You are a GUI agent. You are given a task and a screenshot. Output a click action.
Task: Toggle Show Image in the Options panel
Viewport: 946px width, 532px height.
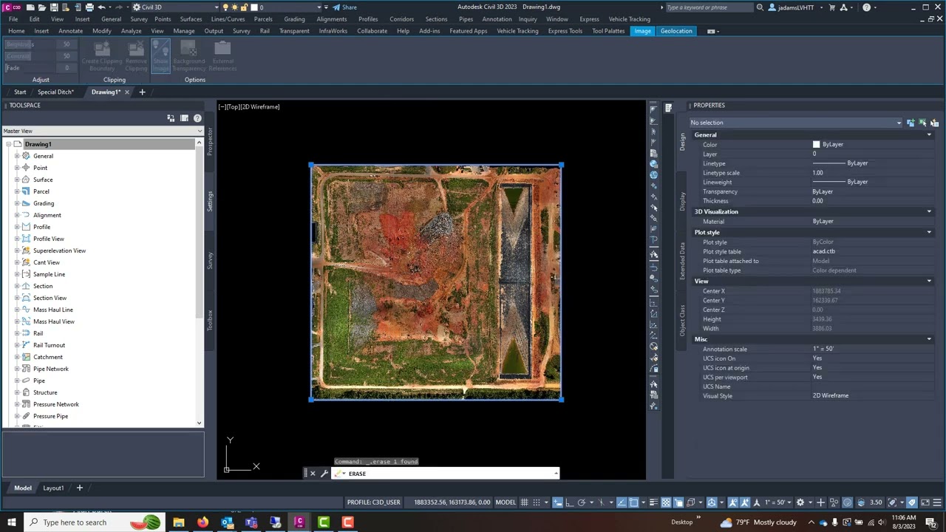click(160, 57)
